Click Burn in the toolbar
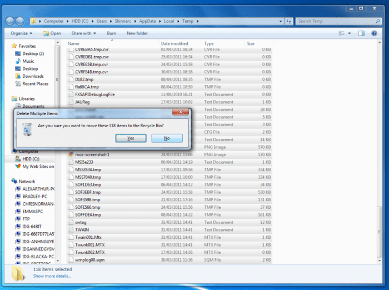This screenshot has width=389, height=290. (x=111, y=33)
